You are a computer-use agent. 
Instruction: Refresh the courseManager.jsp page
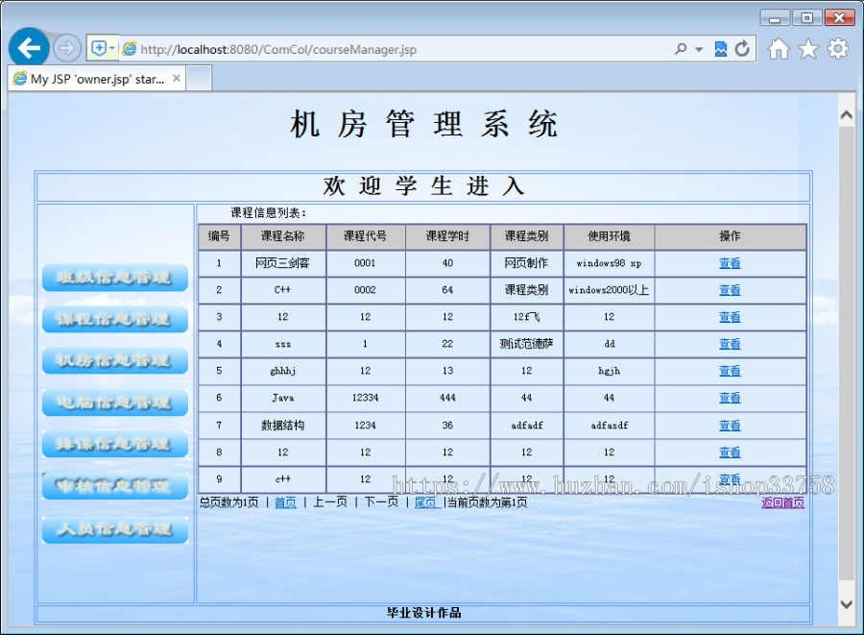tap(741, 47)
